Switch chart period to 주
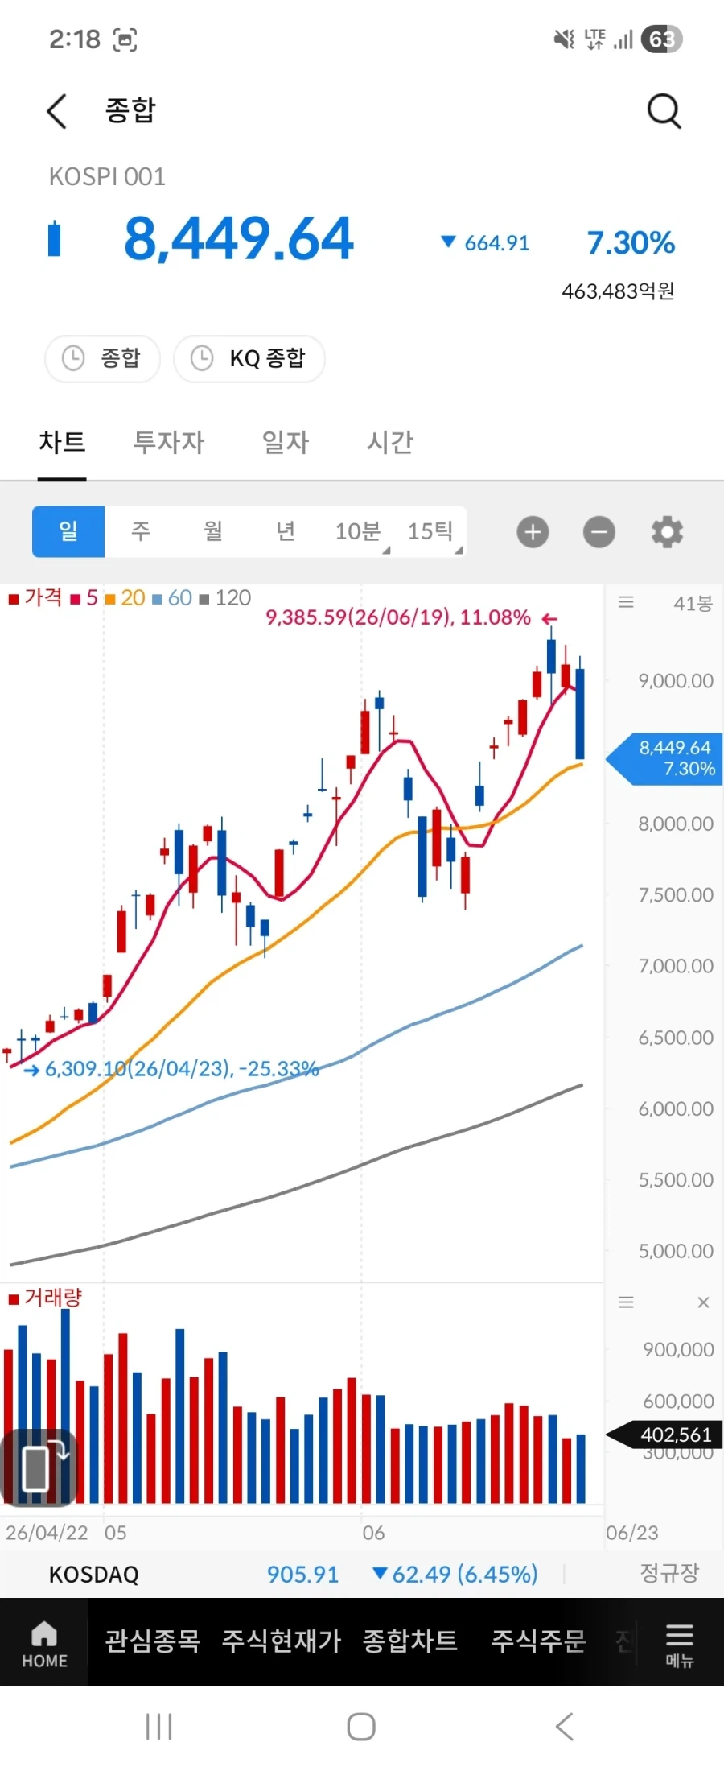The width and height of the screenshot is (724, 1771). coord(141,531)
